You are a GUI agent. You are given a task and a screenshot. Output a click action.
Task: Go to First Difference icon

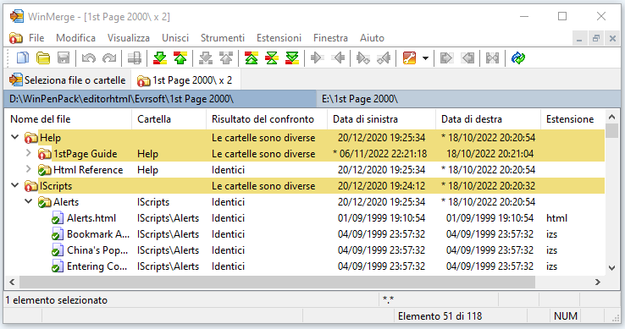[x=252, y=58]
